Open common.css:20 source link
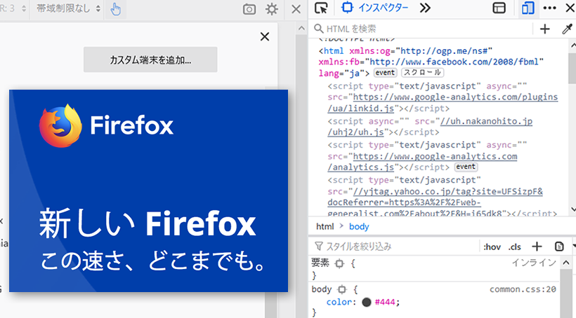 [523, 289]
